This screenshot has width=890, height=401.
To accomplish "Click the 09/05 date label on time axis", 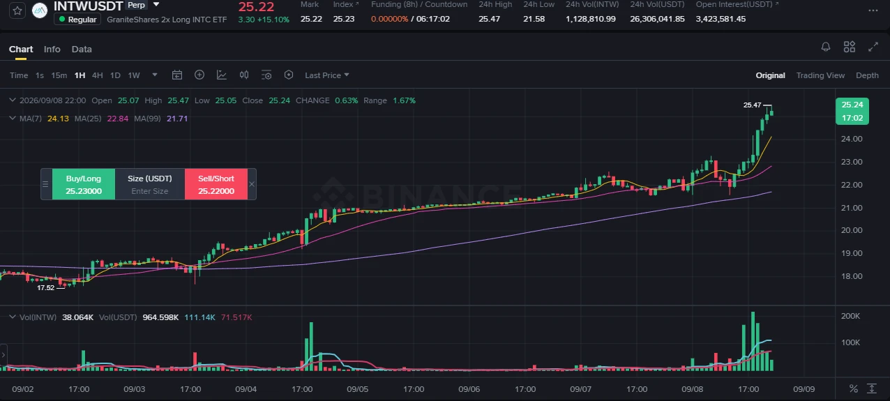I will [x=358, y=389].
